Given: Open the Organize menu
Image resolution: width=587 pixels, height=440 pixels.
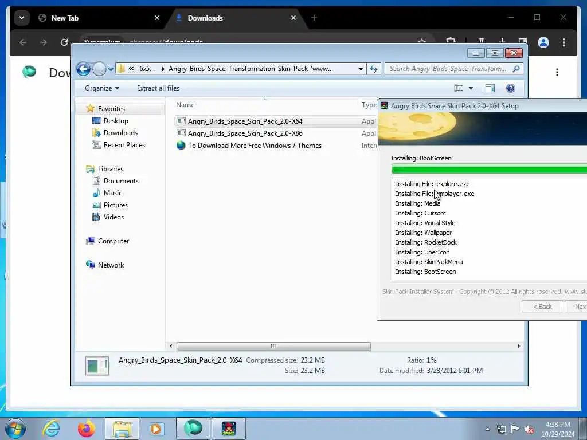Looking at the screenshot, I should pos(102,88).
